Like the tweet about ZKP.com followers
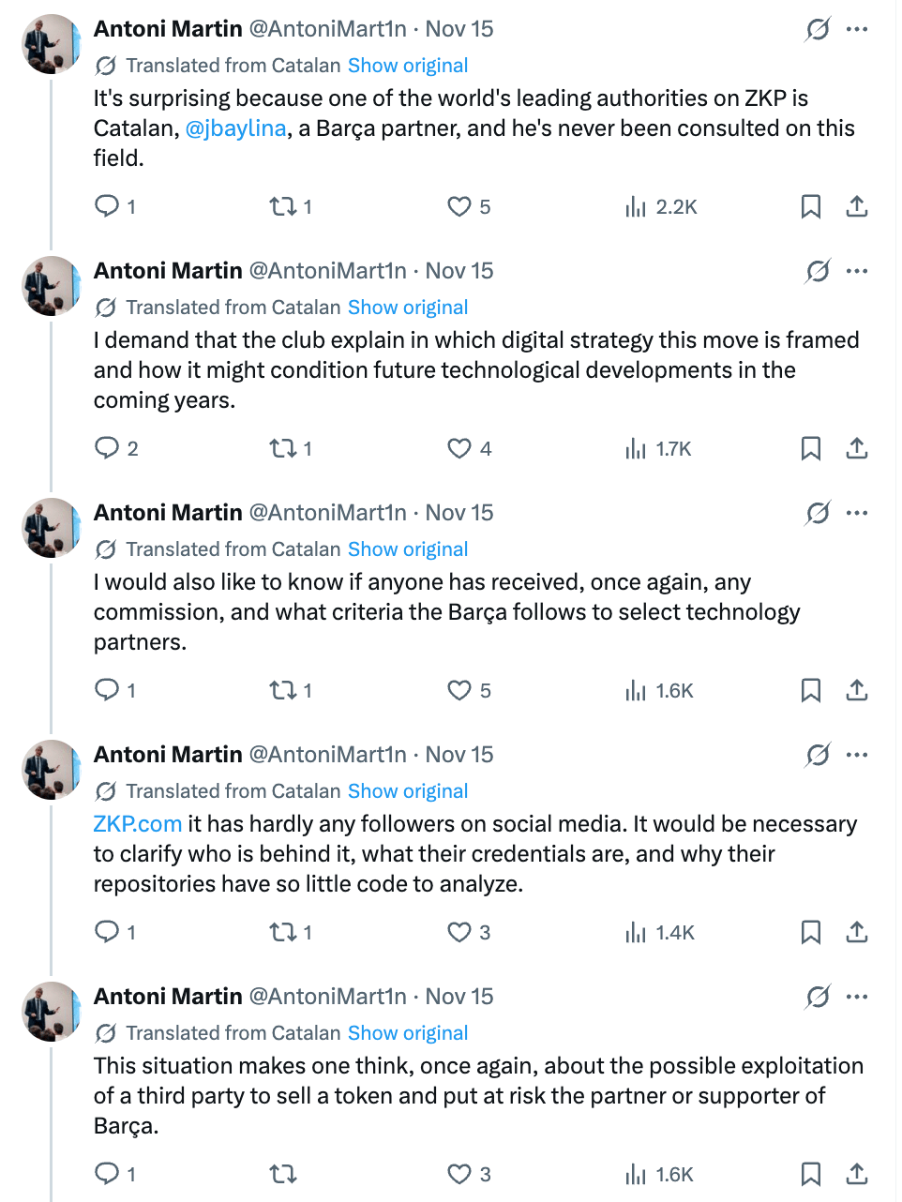Viewport: 902px width, 1202px height. point(459,932)
